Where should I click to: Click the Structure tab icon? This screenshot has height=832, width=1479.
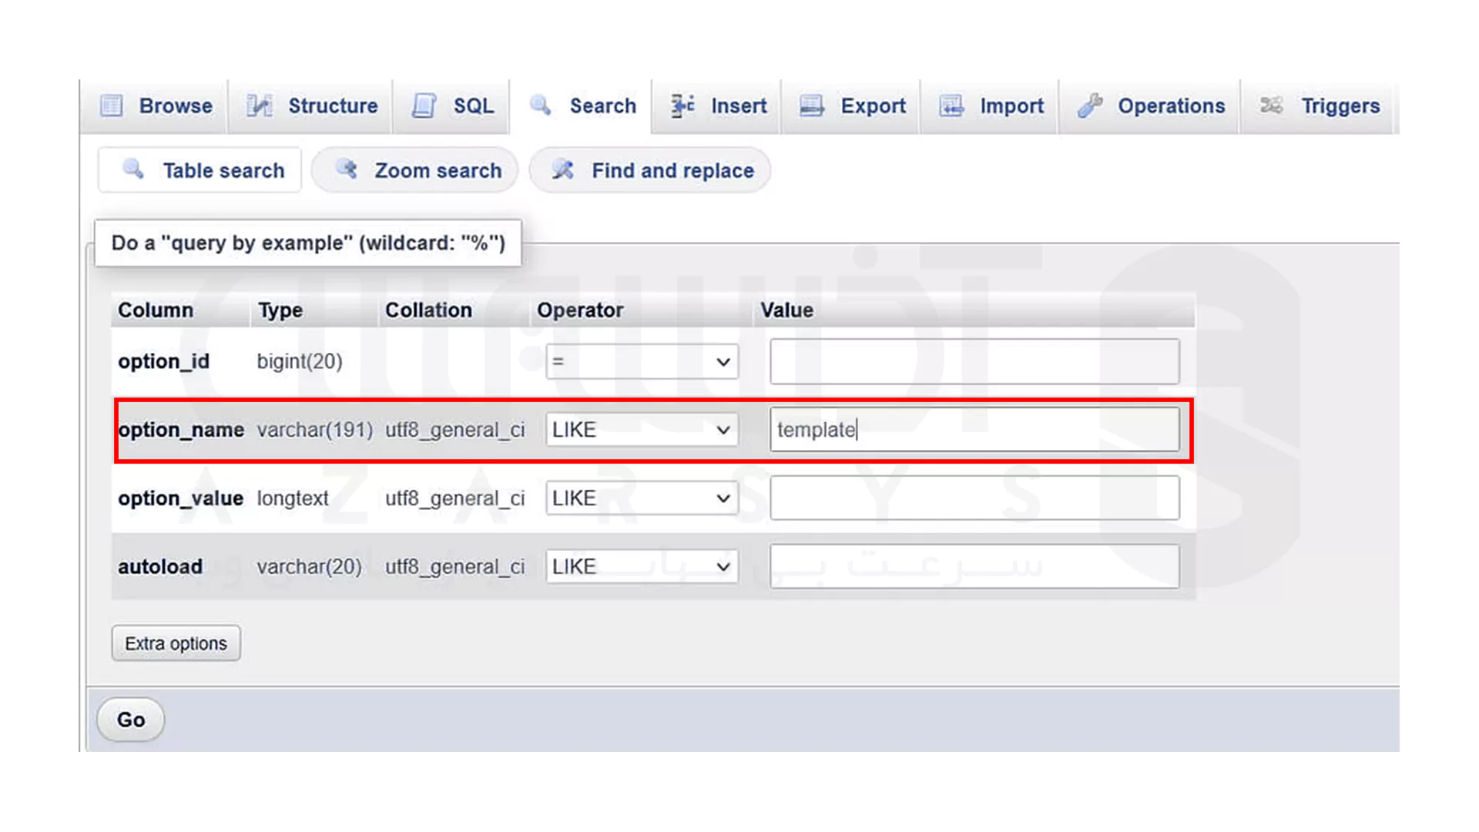click(259, 106)
